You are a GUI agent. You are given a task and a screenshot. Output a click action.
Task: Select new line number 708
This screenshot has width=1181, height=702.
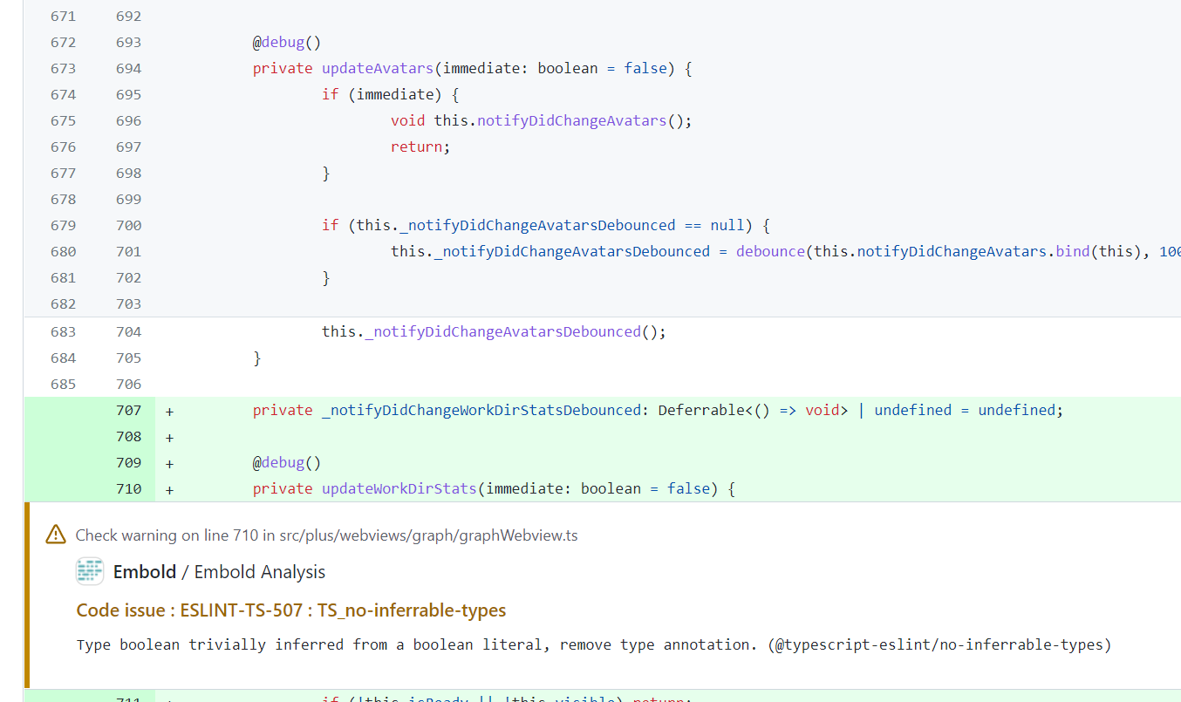tap(128, 436)
